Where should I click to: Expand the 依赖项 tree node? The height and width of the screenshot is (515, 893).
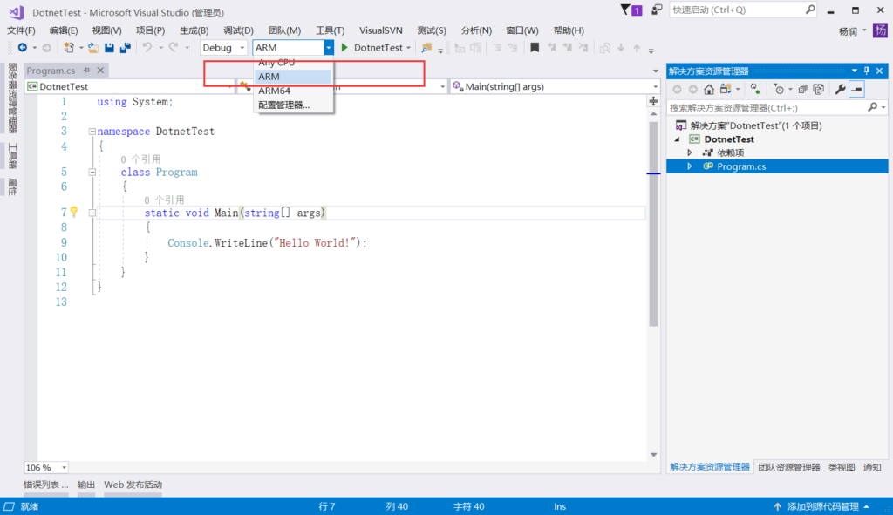[x=689, y=152]
